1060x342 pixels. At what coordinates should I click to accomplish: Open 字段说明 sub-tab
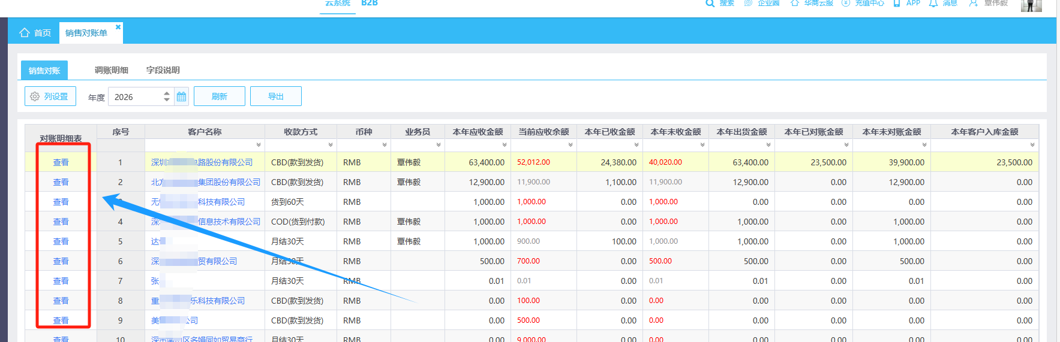pos(163,70)
